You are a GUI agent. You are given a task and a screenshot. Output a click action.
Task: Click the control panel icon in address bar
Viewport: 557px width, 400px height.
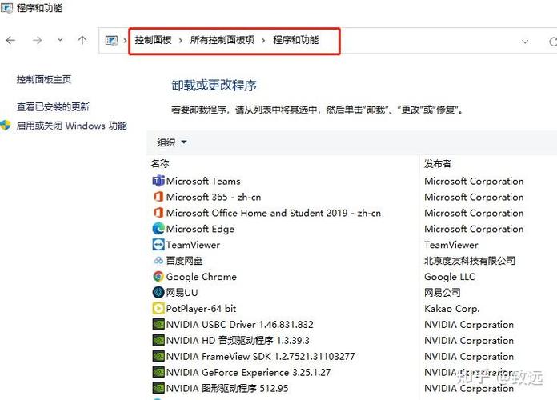111,41
